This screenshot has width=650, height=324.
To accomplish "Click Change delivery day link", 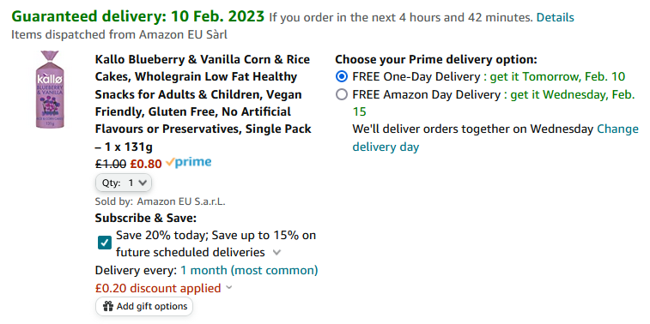I will coord(495,138).
